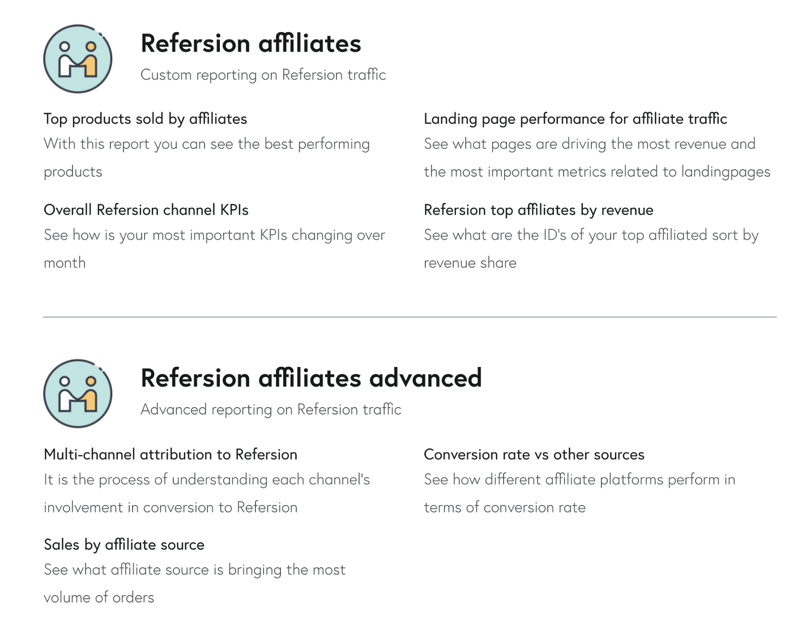Open the Refersion affiliates advanced heading
The width and height of the screenshot is (793, 633).
click(311, 378)
